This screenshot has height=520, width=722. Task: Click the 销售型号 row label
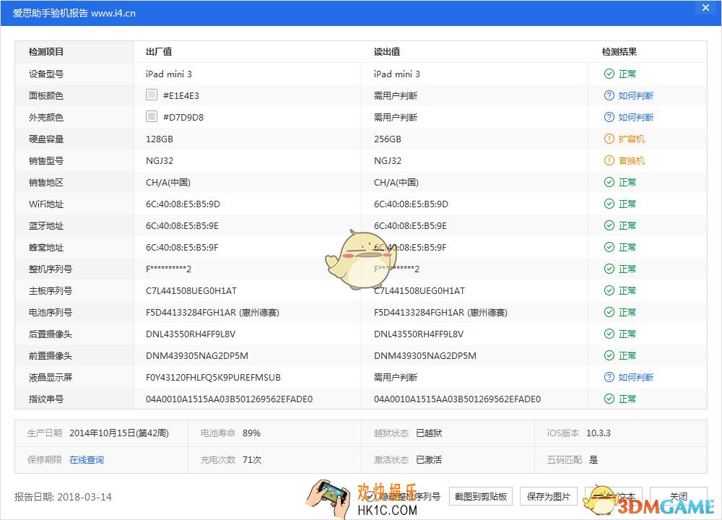[46, 161]
